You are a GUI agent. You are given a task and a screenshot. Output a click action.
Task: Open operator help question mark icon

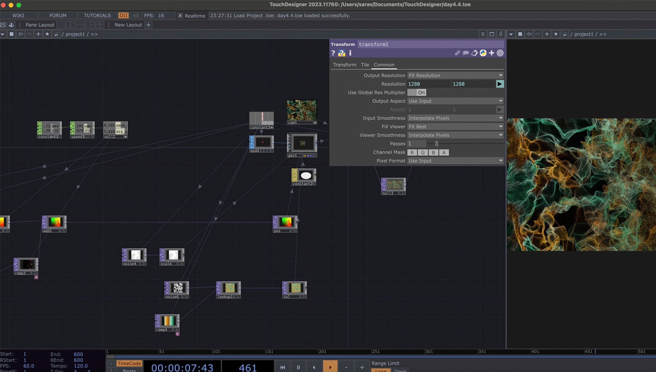pos(333,53)
